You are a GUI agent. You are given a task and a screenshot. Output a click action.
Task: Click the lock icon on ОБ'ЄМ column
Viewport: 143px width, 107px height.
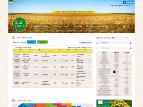tap(59, 50)
